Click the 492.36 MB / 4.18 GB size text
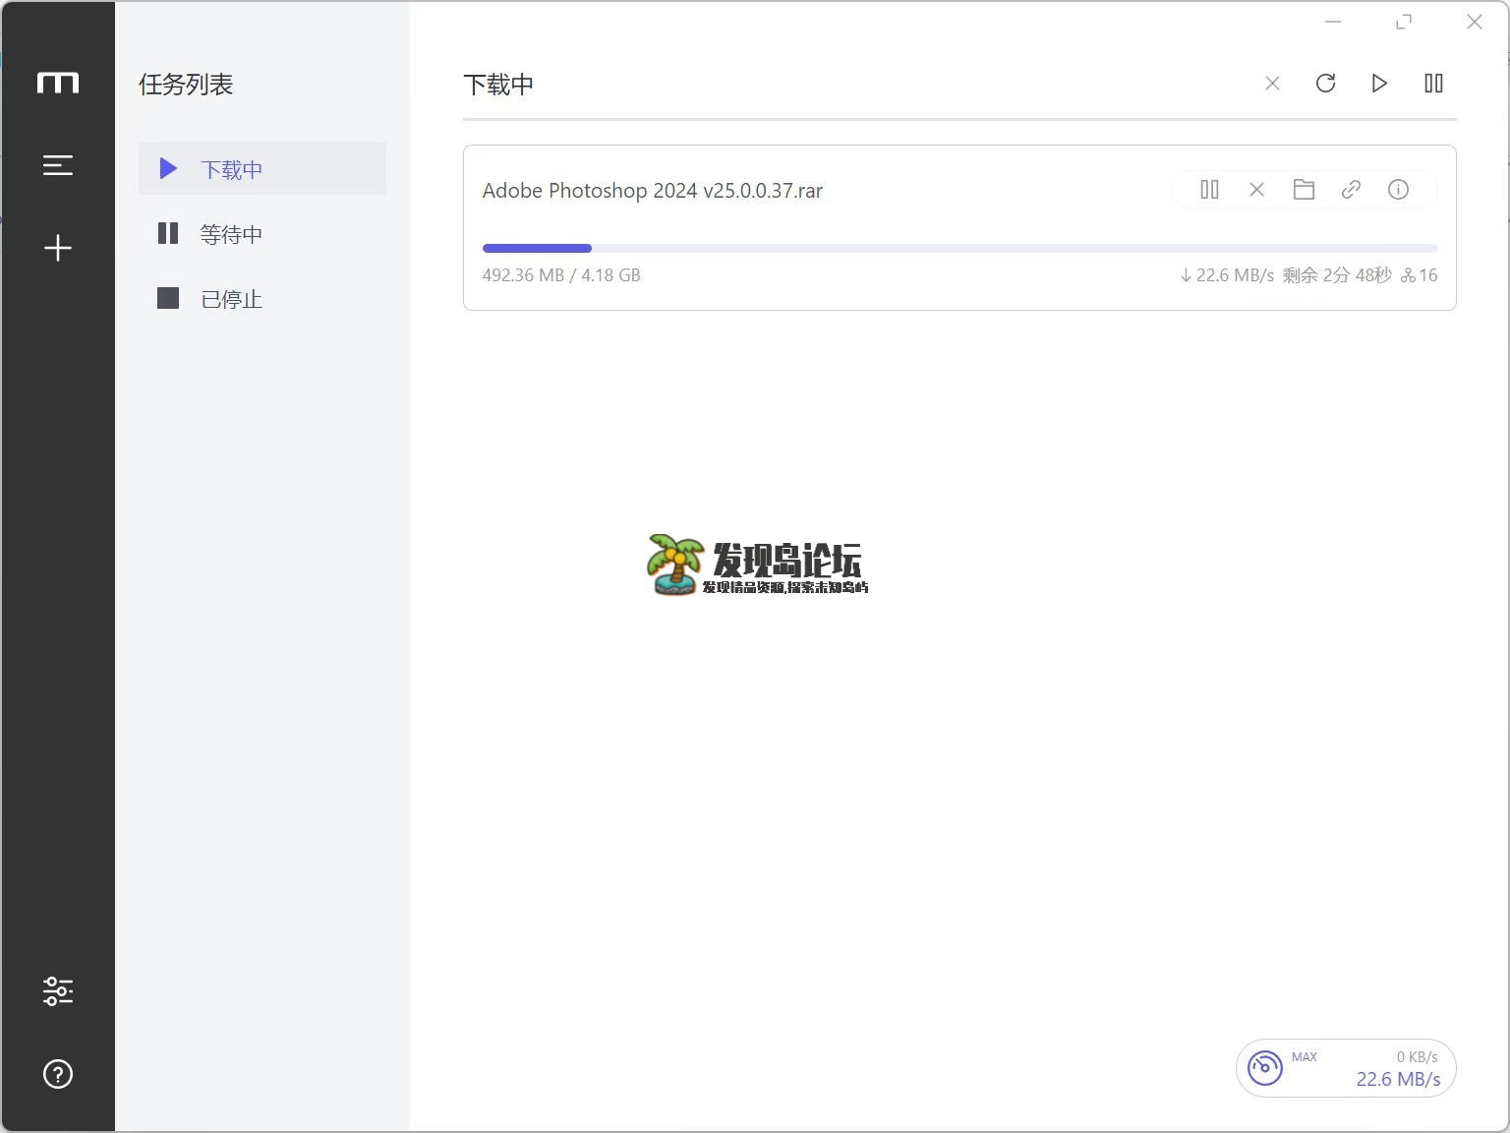Image resolution: width=1510 pixels, height=1133 pixels. coord(561,275)
